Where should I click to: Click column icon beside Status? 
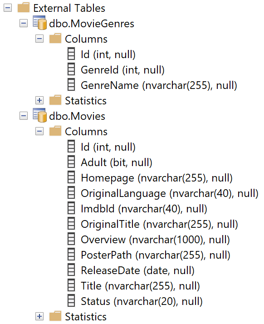coord(71,301)
